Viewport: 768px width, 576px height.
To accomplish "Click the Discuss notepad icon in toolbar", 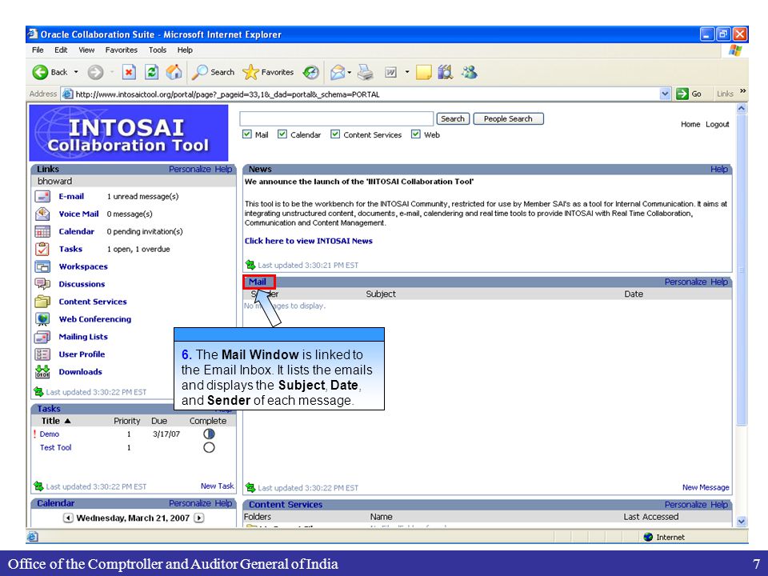I will click(x=424, y=73).
